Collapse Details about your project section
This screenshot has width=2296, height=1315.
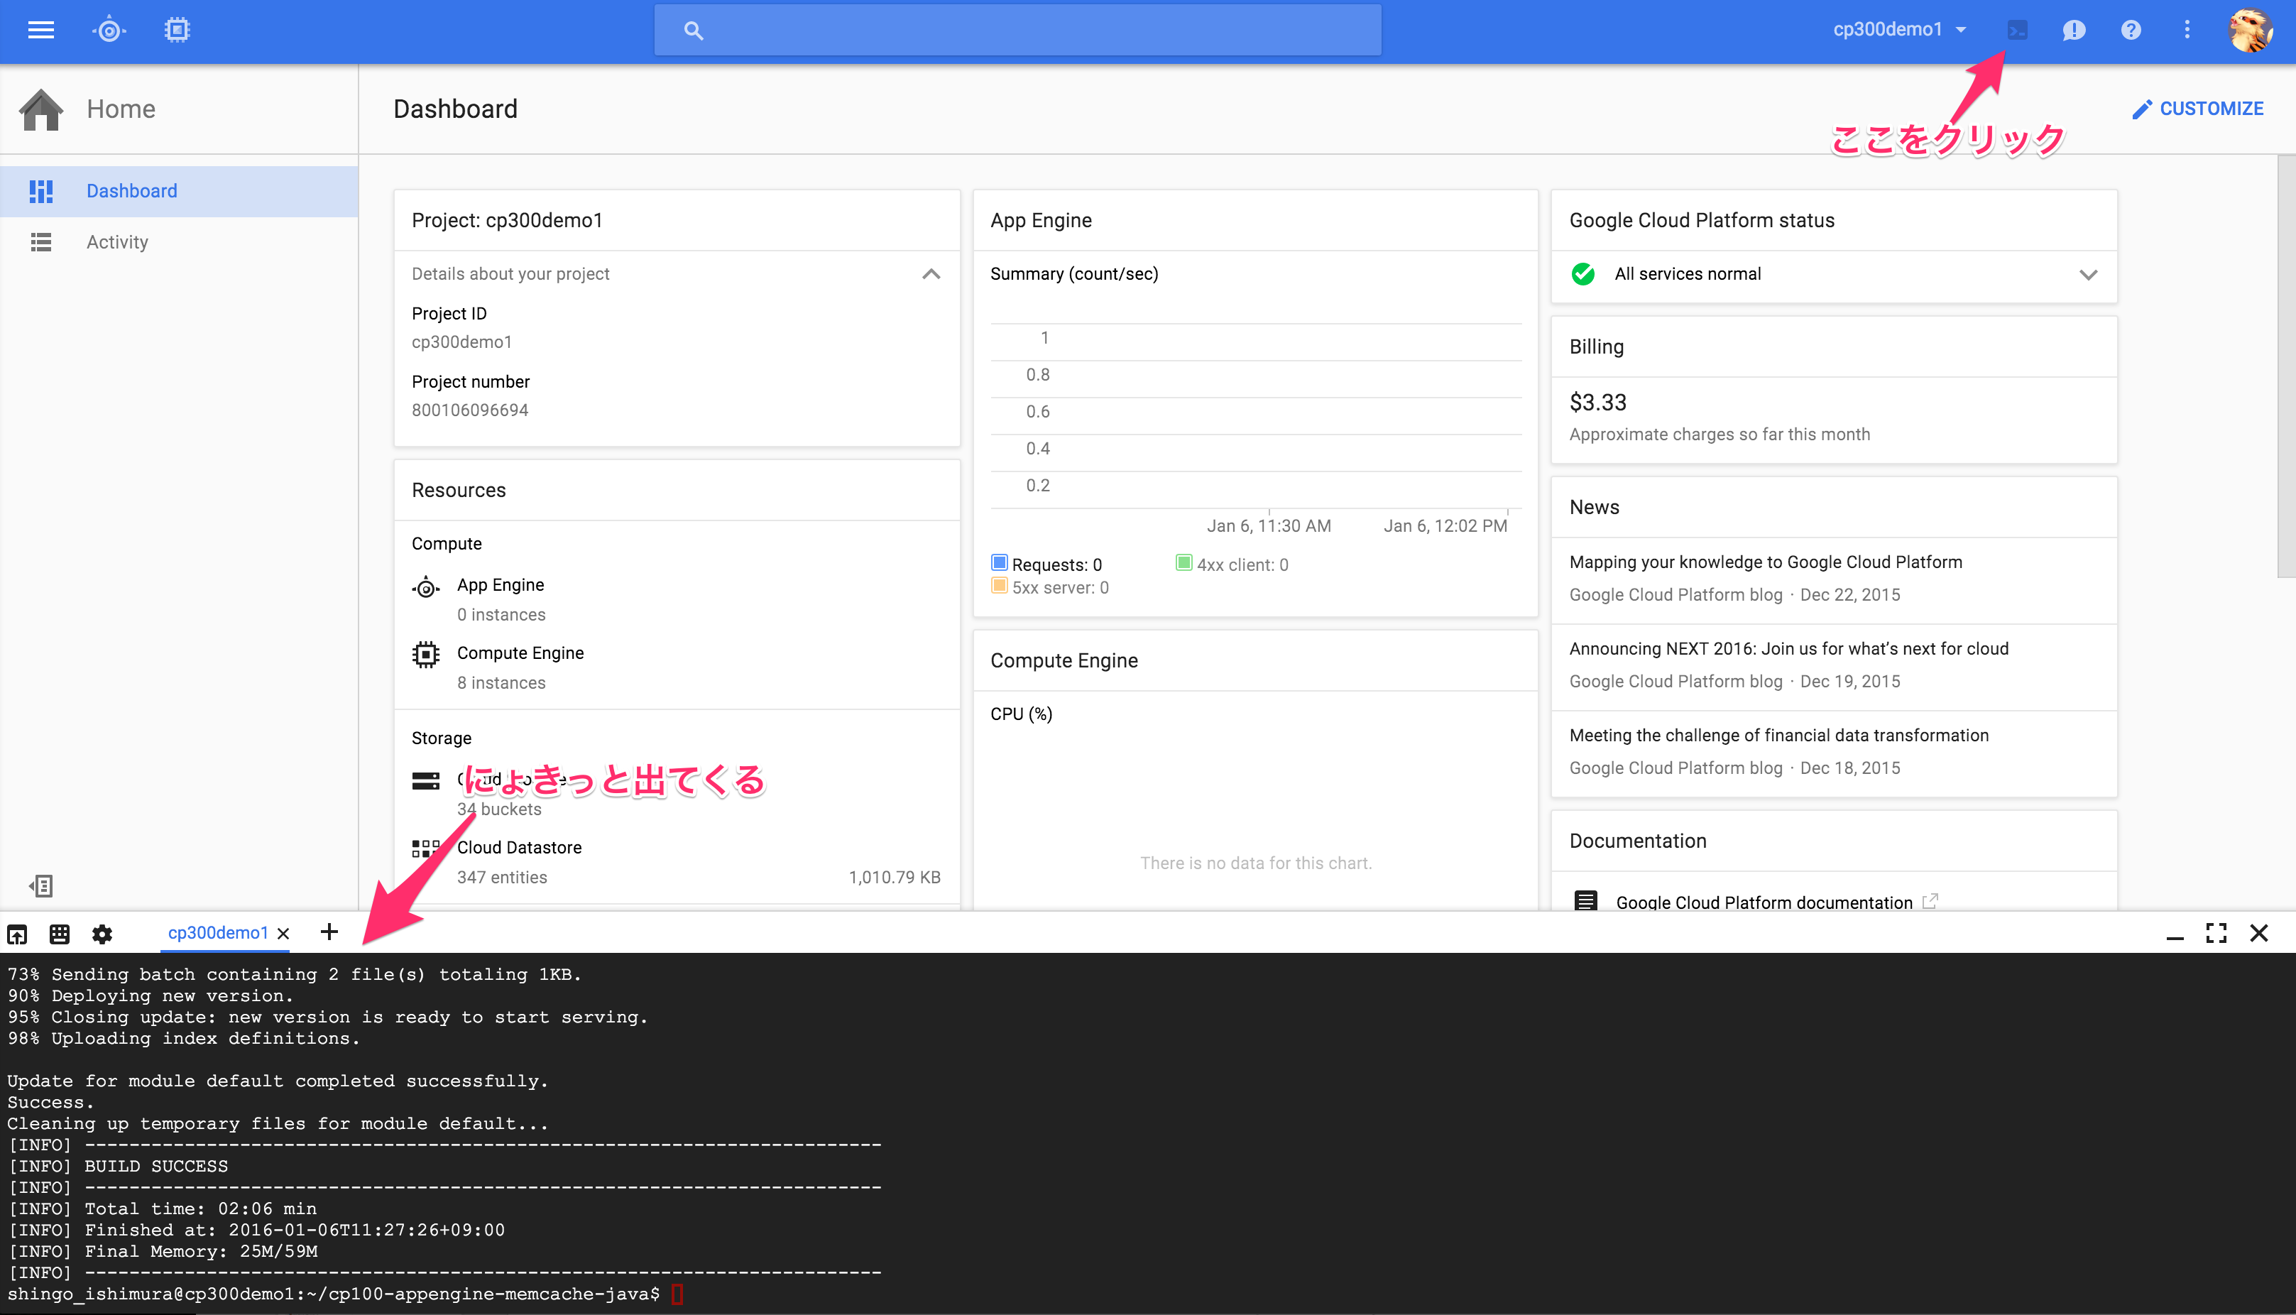pos(931,273)
